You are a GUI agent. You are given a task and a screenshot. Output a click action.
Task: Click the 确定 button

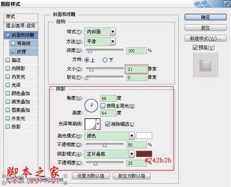[x=206, y=17]
